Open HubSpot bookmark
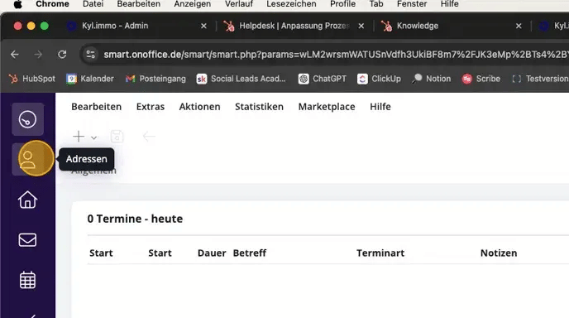The image size is (569, 318). pos(32,79)
